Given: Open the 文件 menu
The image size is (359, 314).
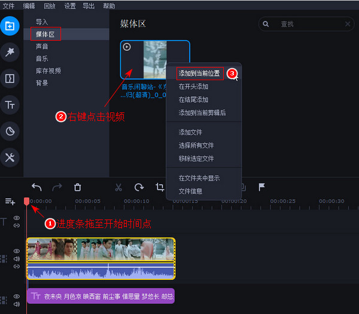Looking at the screenshot, I should [x=8, y=5].
